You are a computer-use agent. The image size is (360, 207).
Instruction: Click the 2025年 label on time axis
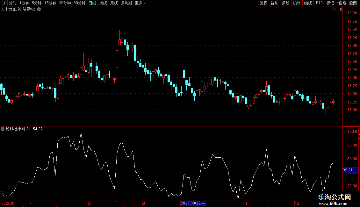pos(8,203)
